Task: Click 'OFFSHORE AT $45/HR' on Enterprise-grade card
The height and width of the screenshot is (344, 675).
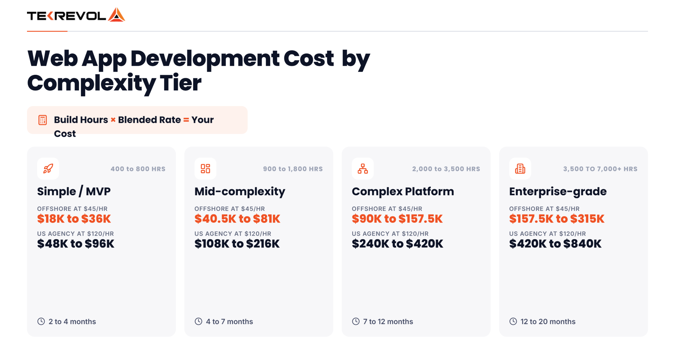Action: tap(544, 209)
